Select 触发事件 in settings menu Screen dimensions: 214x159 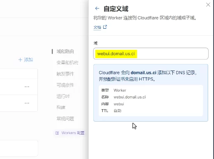65,74
